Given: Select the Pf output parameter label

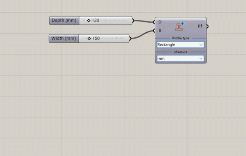Looking at the screenshot, I should point(200,26).
